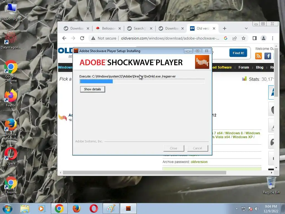Image resolution: width=285 pixels, height=214 pixels.
Task: Launch Mozilla Firefox desktop shortcut
Action: (11, 129)
